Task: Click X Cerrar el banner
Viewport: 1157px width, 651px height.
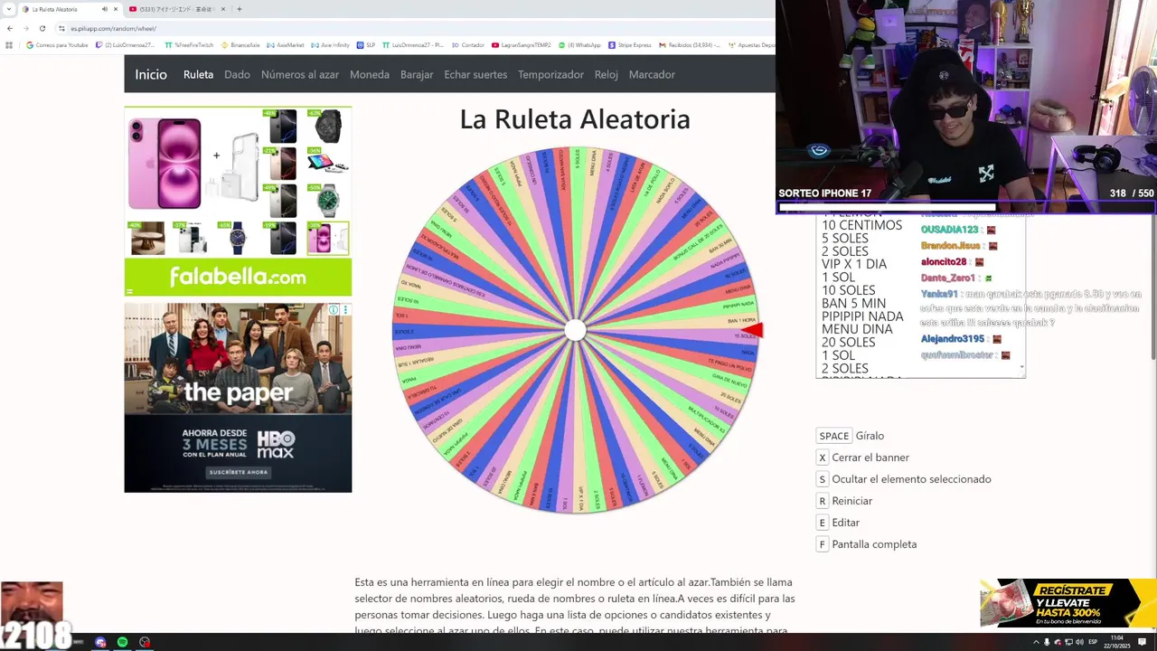Action: 863,458
